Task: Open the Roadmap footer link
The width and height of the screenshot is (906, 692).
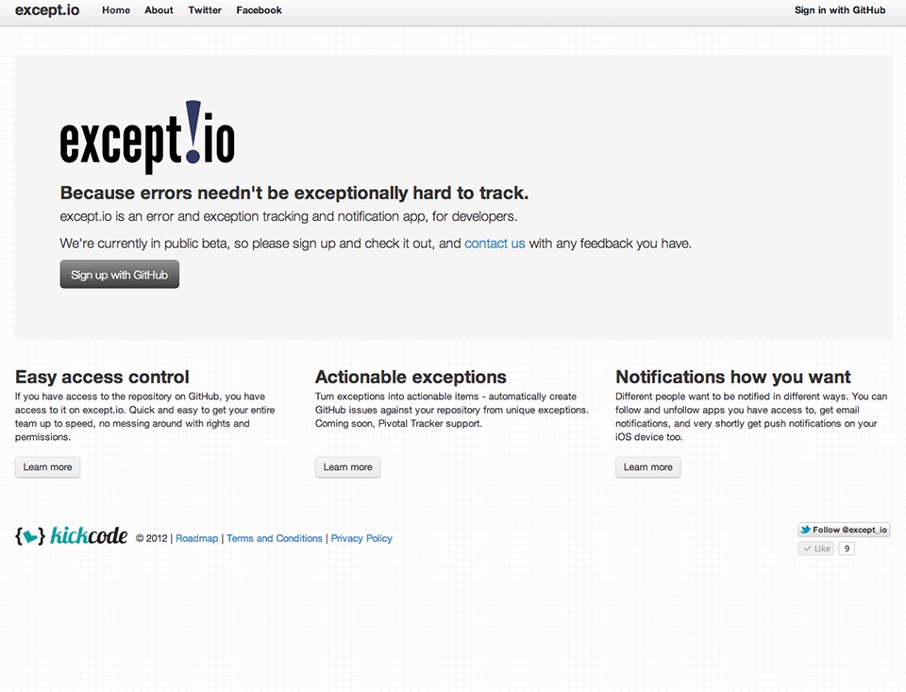Action: coord(197,538)
